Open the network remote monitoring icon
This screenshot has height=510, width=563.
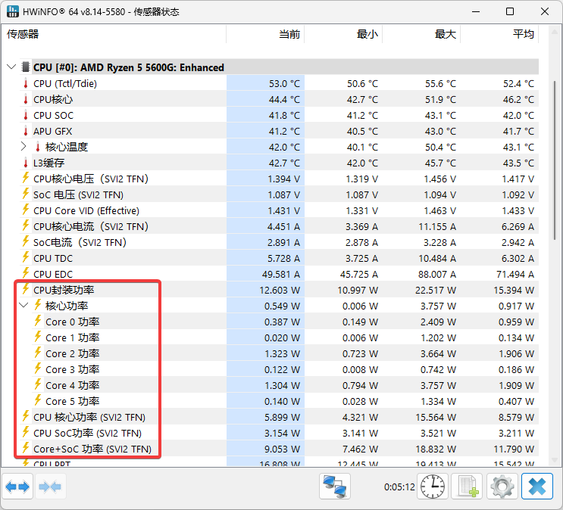point(335,487)
